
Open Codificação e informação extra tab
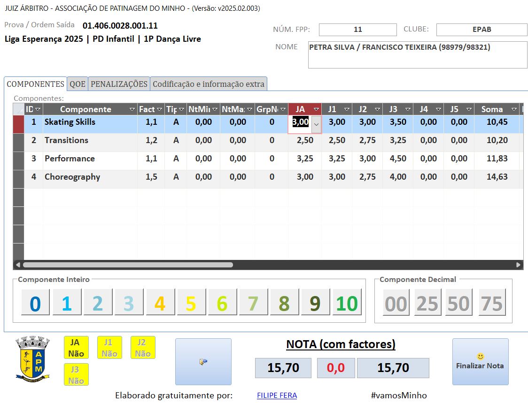pyautogui.click(x=209, y=84)
